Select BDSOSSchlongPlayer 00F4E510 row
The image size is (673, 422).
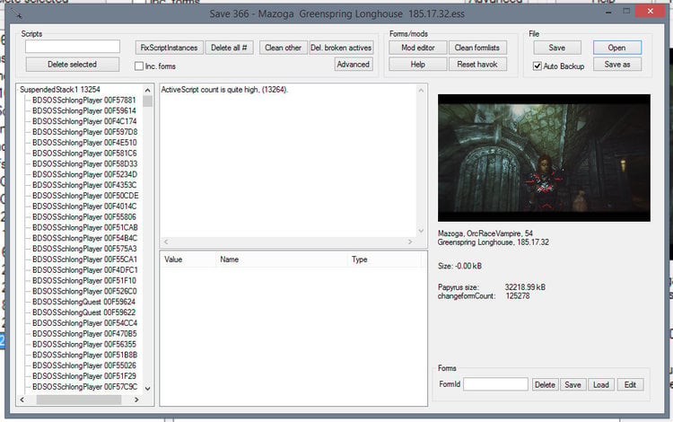pos(84,143)
